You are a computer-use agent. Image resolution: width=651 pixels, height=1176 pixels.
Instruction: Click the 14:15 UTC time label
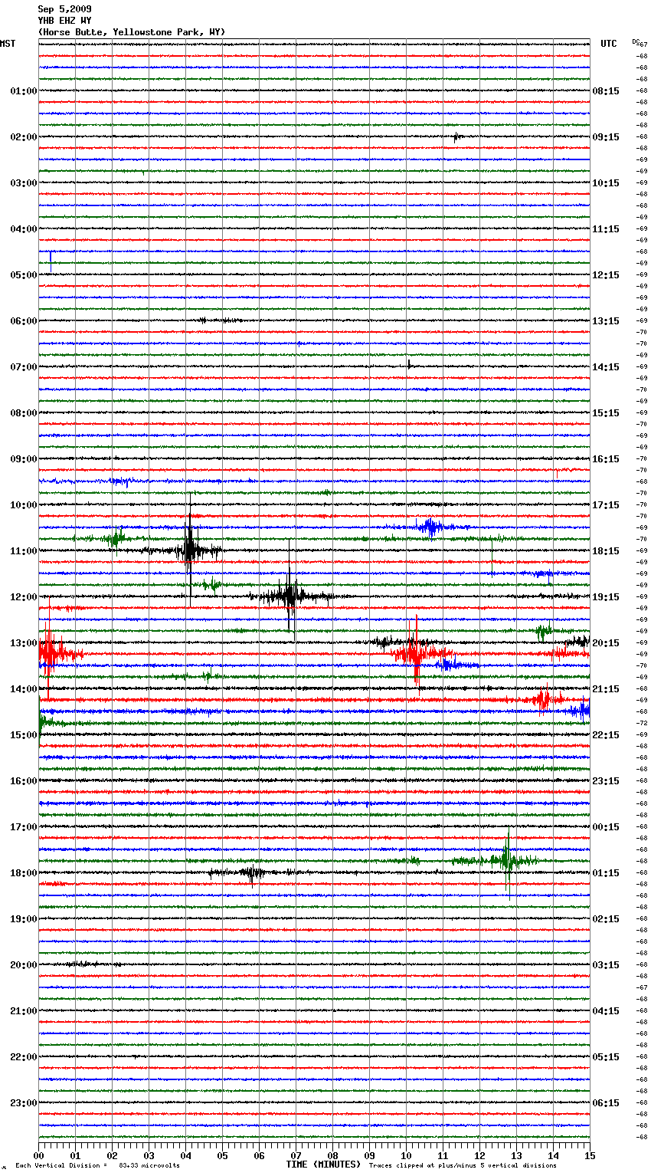coord(606,367)
